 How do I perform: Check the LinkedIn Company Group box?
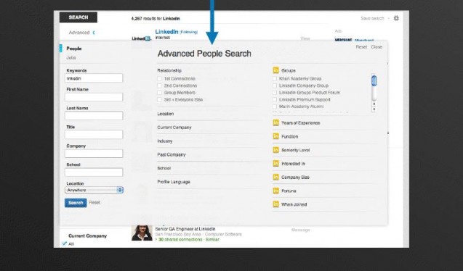coord(275,86)
